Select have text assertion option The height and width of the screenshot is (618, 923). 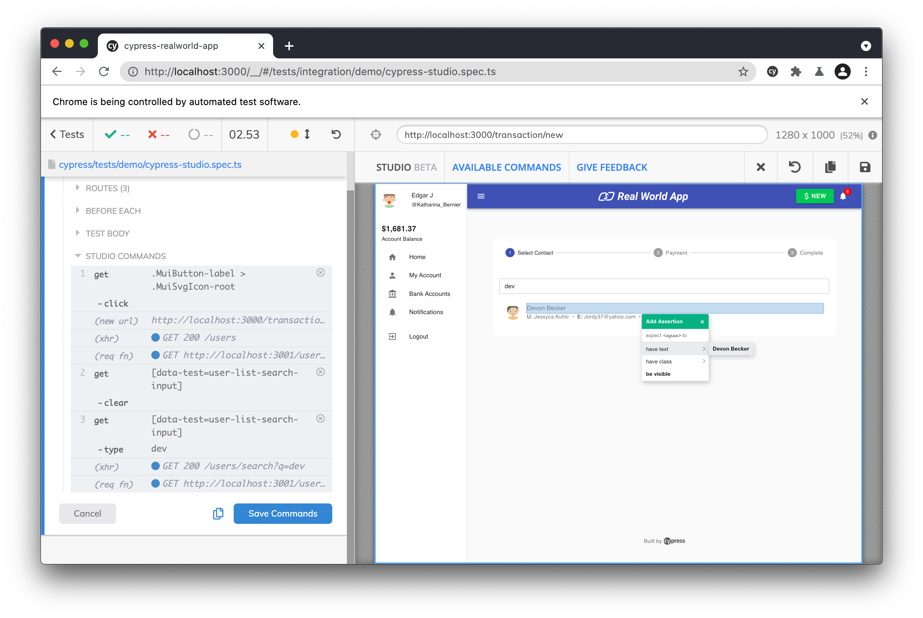[x=673, y=348]
